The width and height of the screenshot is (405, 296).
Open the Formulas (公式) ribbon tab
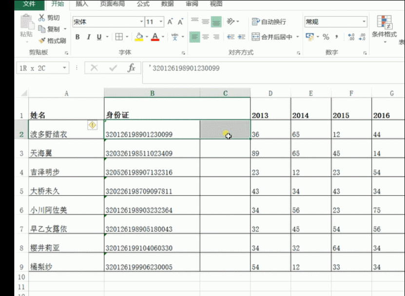pyautogui.click(x=143, y=4)
